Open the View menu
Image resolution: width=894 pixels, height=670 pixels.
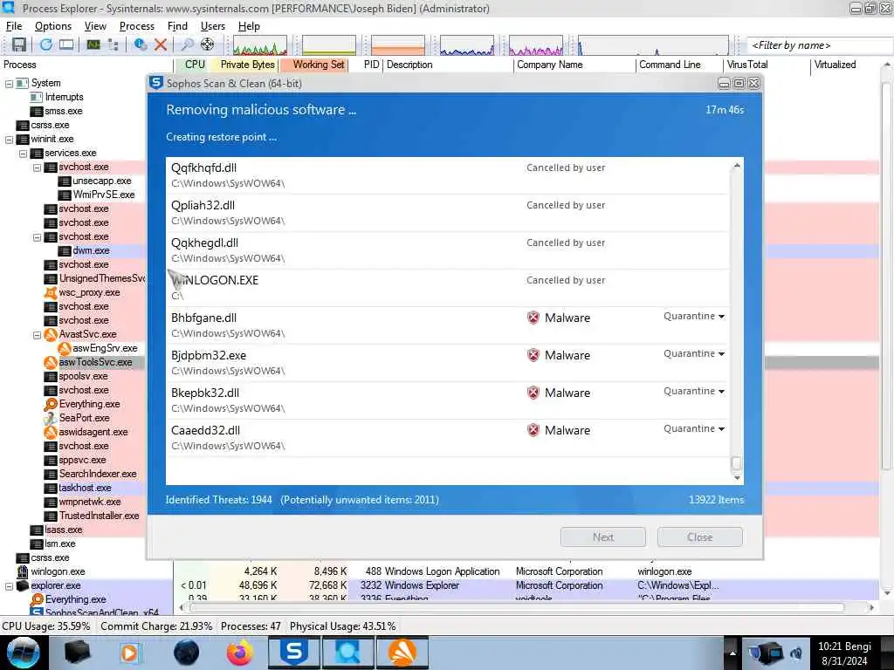pos(95,26)
